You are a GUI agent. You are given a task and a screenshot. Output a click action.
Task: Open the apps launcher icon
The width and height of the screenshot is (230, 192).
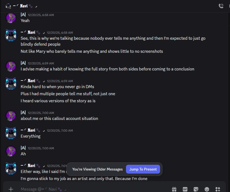218,189
